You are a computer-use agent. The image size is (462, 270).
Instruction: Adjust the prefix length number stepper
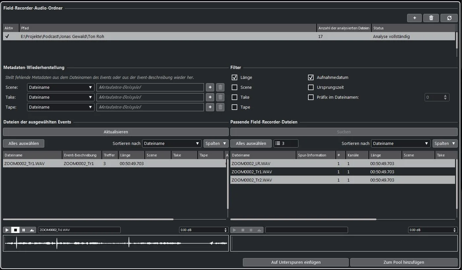(x=445, y=97)
